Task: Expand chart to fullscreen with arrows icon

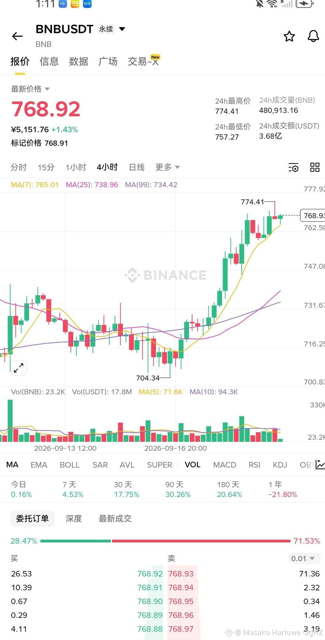Action: point(18,368)
